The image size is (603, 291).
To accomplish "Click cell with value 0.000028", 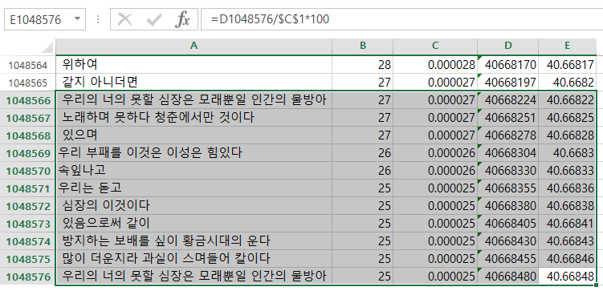I will point(435,64).
